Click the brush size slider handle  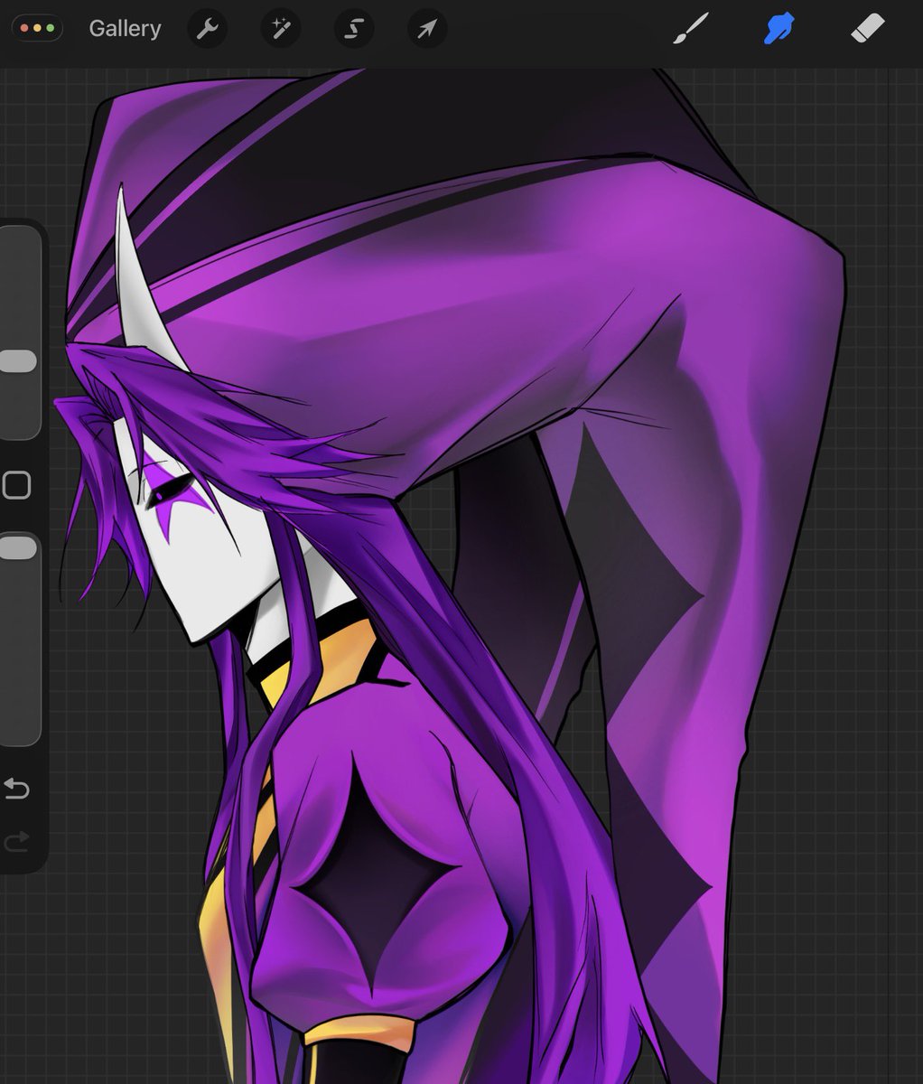[17, 361]
